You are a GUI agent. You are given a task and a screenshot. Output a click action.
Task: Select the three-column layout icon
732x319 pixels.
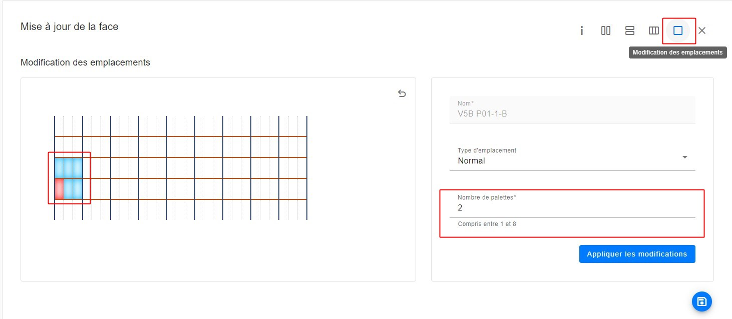[654, 31]
